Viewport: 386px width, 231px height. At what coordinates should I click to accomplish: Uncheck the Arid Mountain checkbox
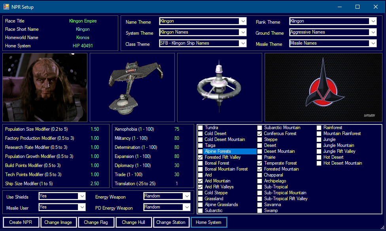tap(201, 181)
